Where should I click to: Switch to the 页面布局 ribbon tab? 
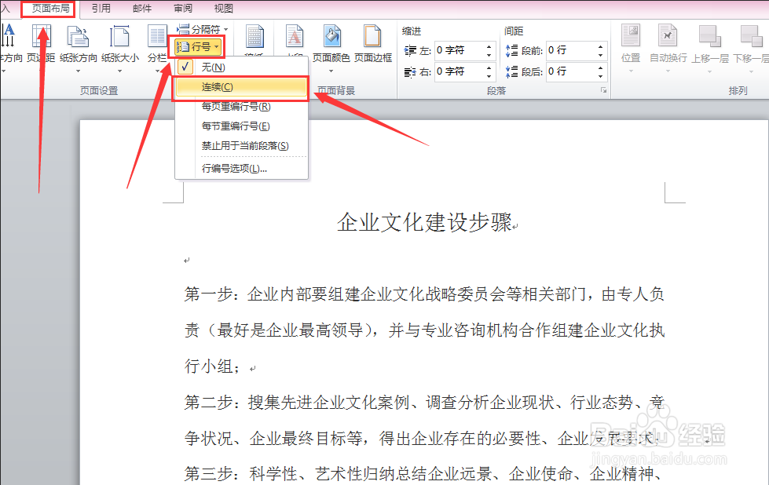pyautogui.click(x=50, y=9)
